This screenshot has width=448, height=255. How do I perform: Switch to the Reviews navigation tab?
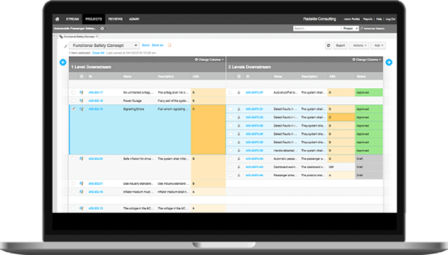pos(115,19)
